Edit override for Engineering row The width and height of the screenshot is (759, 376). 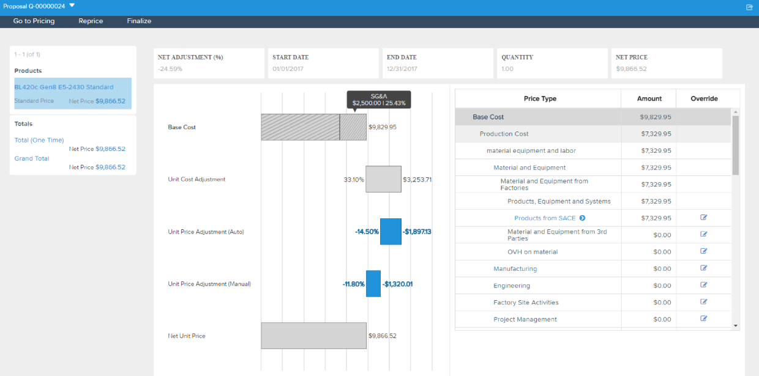pos(704,285)
